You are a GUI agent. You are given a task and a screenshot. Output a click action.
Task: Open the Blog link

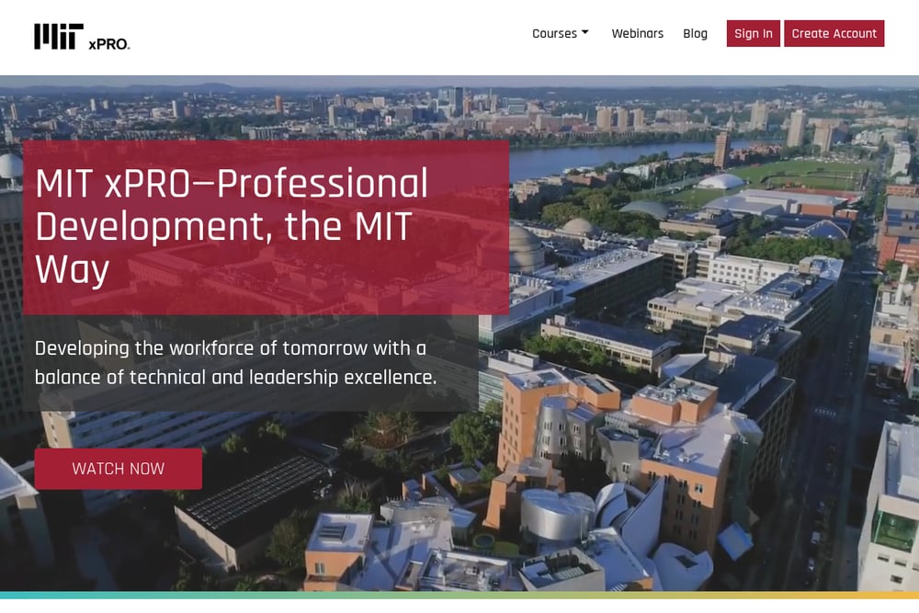point(695,33)
